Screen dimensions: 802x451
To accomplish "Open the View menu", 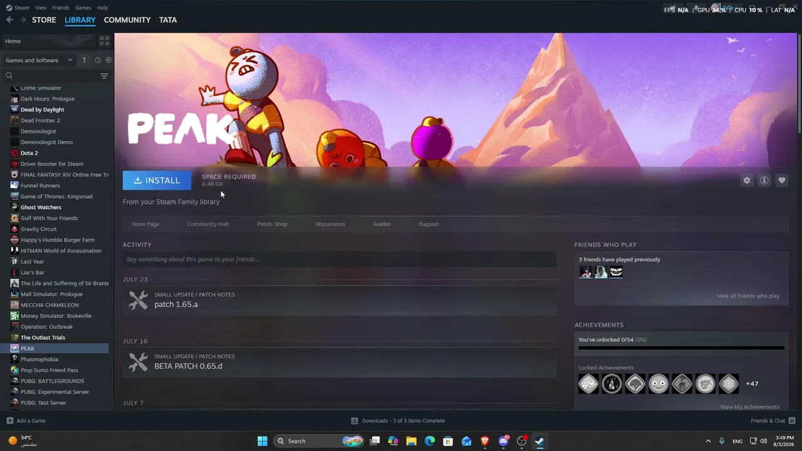I will (41, 8).
